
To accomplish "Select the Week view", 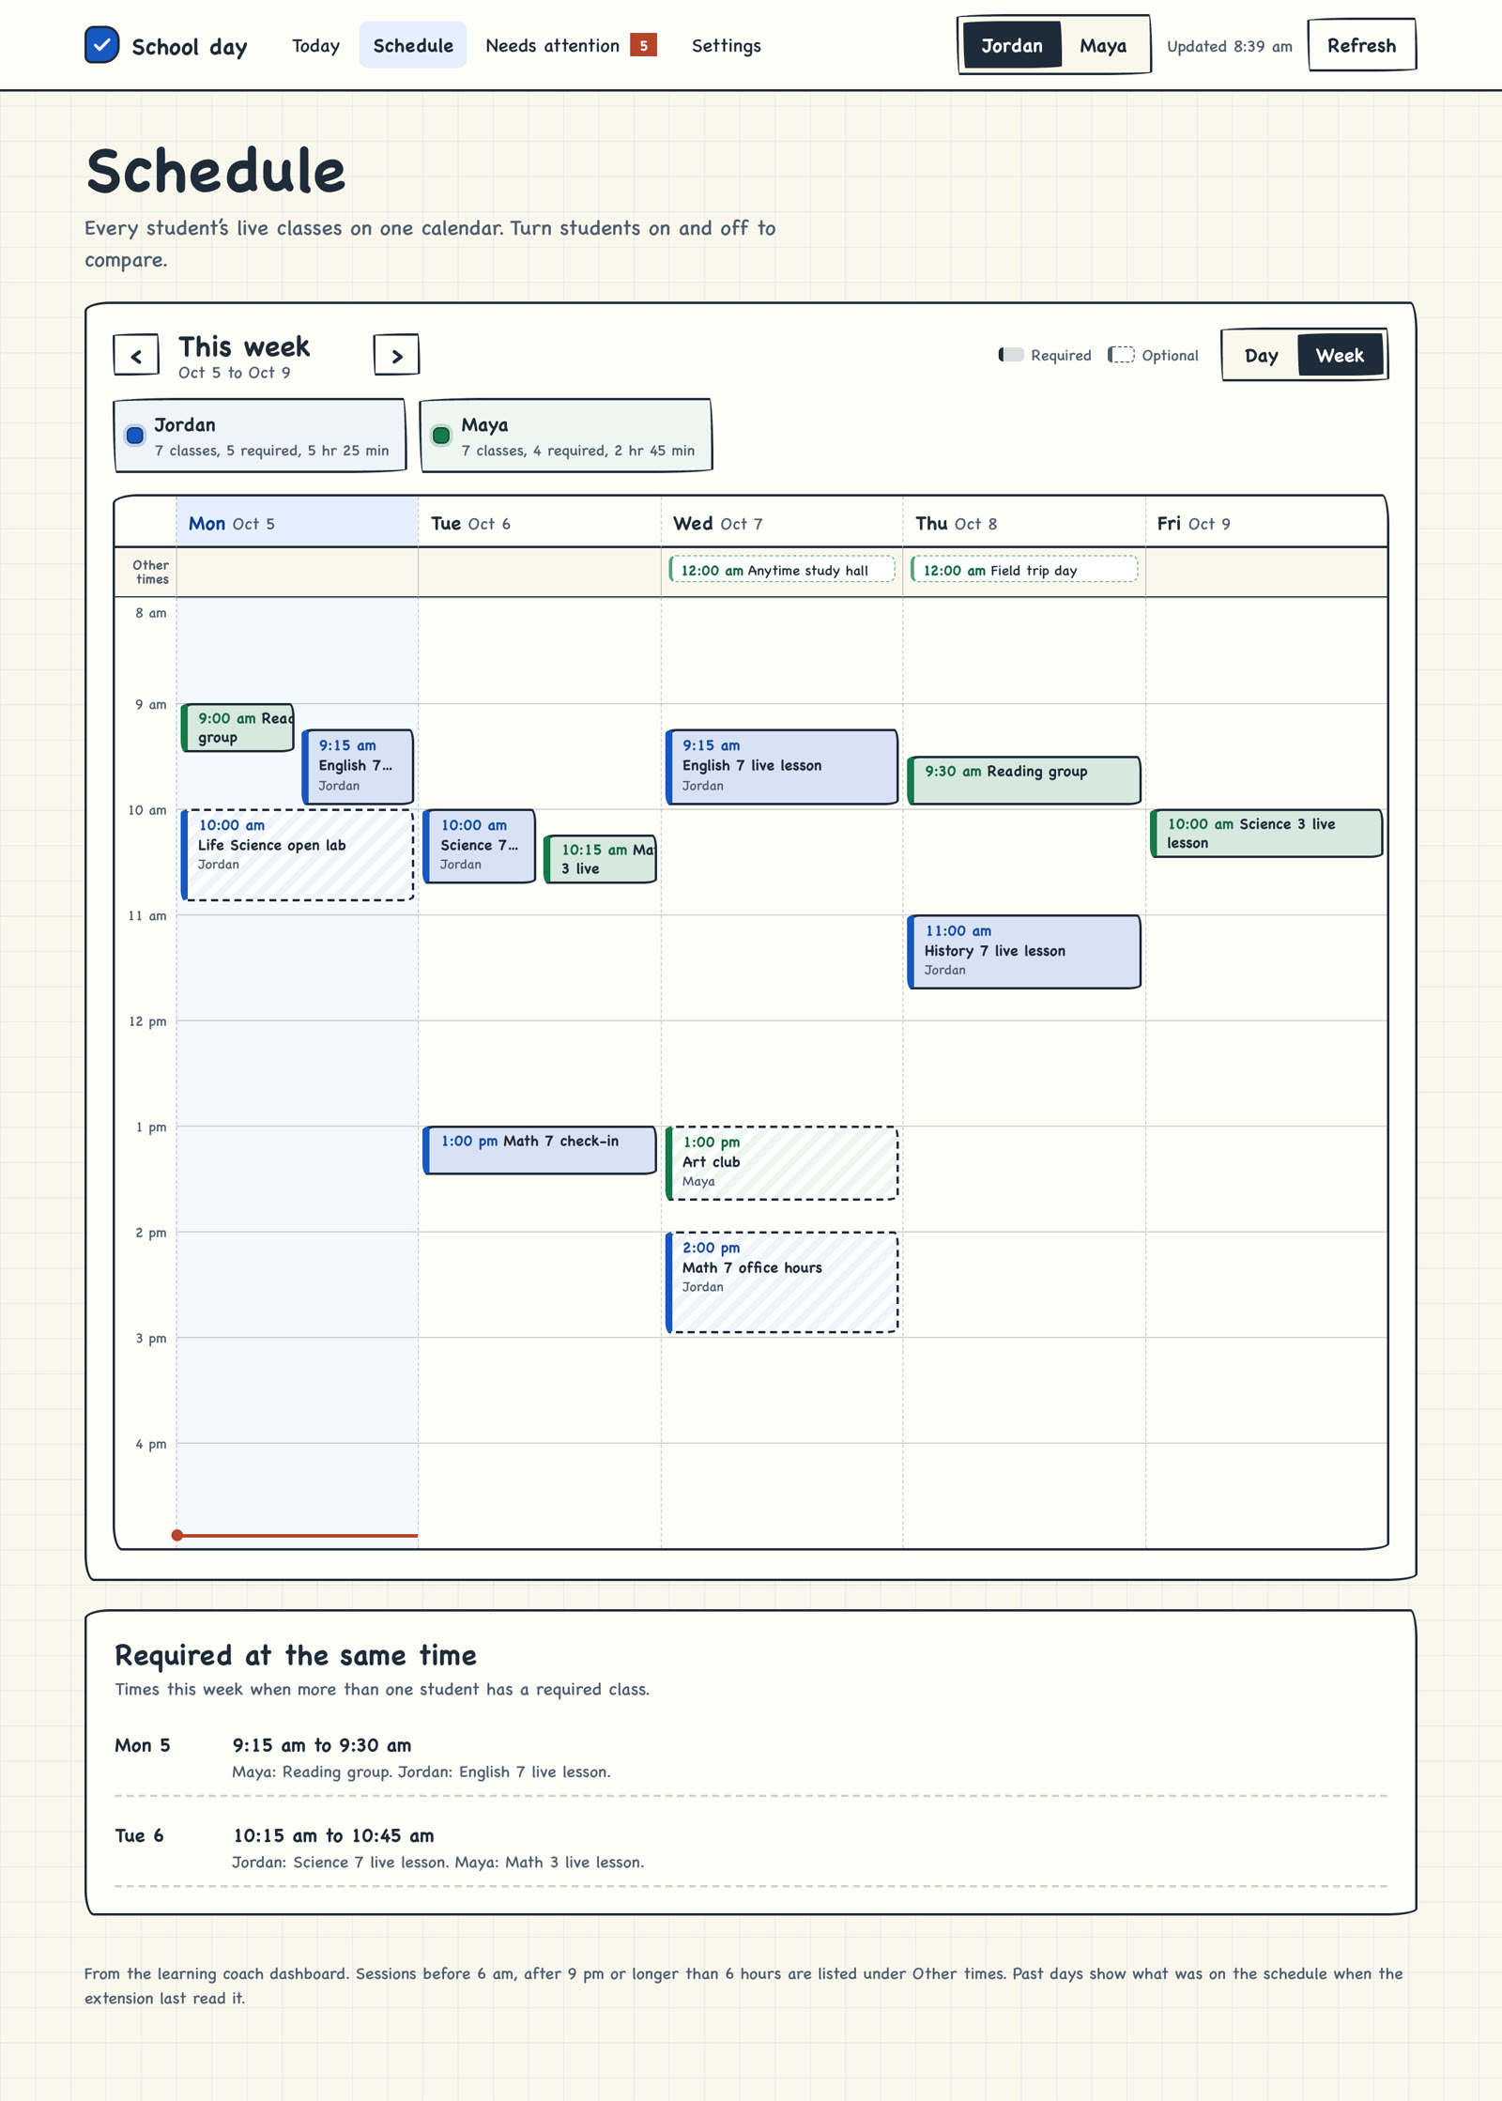I will [x=1340, y=356].
